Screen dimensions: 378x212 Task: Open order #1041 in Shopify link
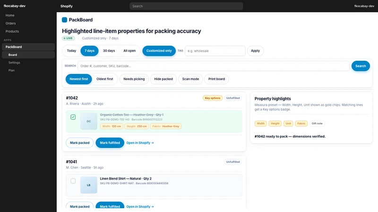point(140,206)
